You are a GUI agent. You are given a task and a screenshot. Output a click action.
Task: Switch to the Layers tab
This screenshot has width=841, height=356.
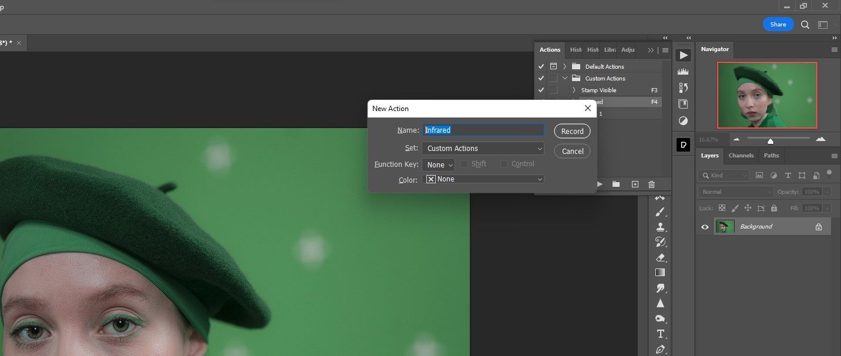[x=709, y=156]
